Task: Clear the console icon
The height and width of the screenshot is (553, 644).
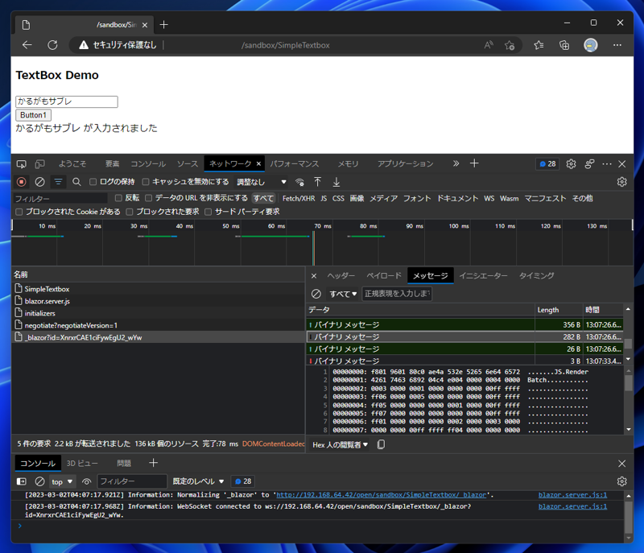Action: 39,481
